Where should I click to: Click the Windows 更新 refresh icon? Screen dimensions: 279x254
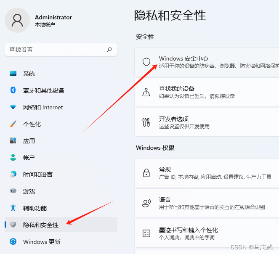[13, 241]
